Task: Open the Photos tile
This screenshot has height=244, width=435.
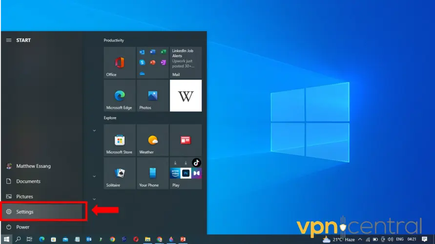Action: 153,96
